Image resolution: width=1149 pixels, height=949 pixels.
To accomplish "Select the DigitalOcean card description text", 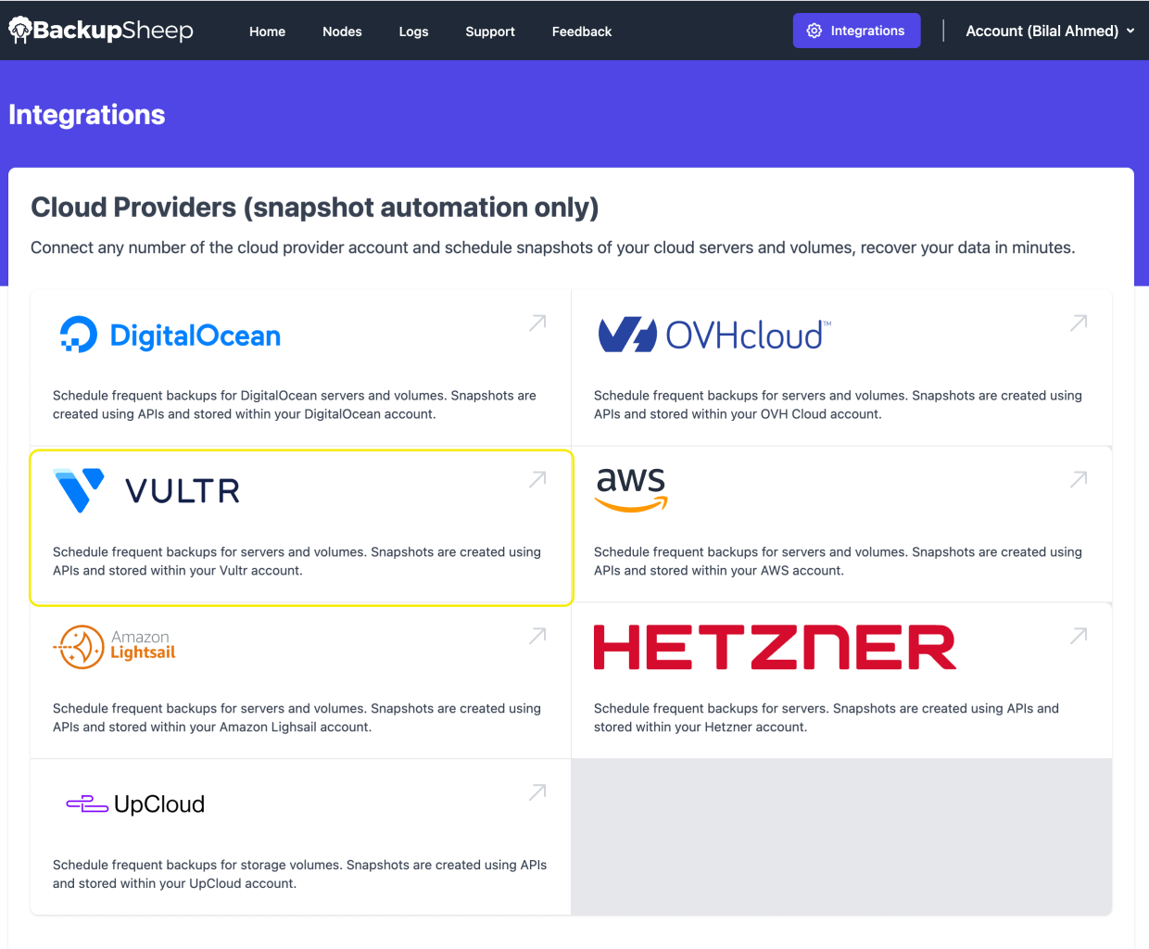I will (295, 405).
